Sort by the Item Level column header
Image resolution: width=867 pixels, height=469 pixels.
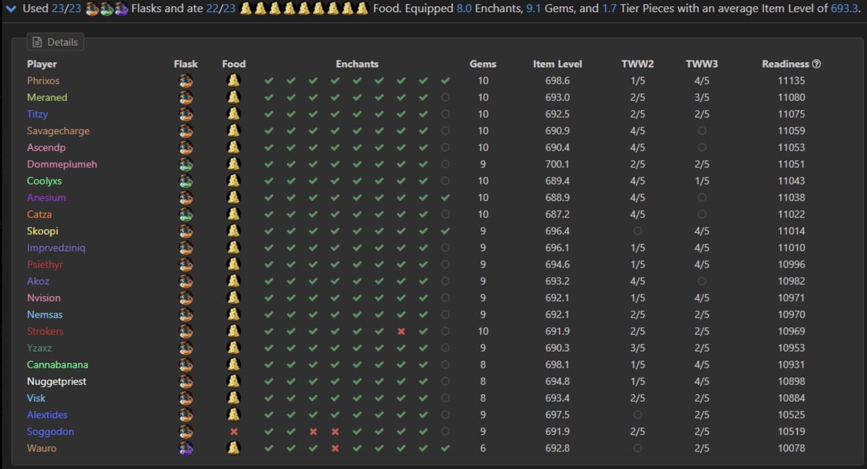557,64
